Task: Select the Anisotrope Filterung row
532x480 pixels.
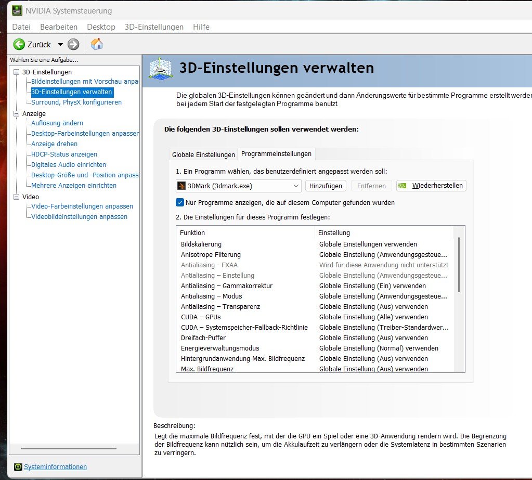Action: 315,255
